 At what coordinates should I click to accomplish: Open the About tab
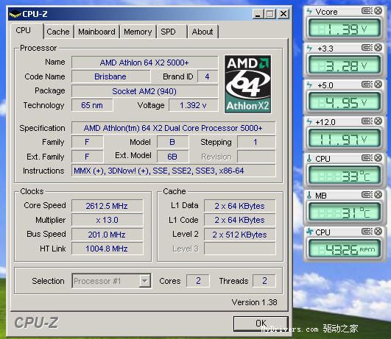pyautogui.click(x=202, y=32)
